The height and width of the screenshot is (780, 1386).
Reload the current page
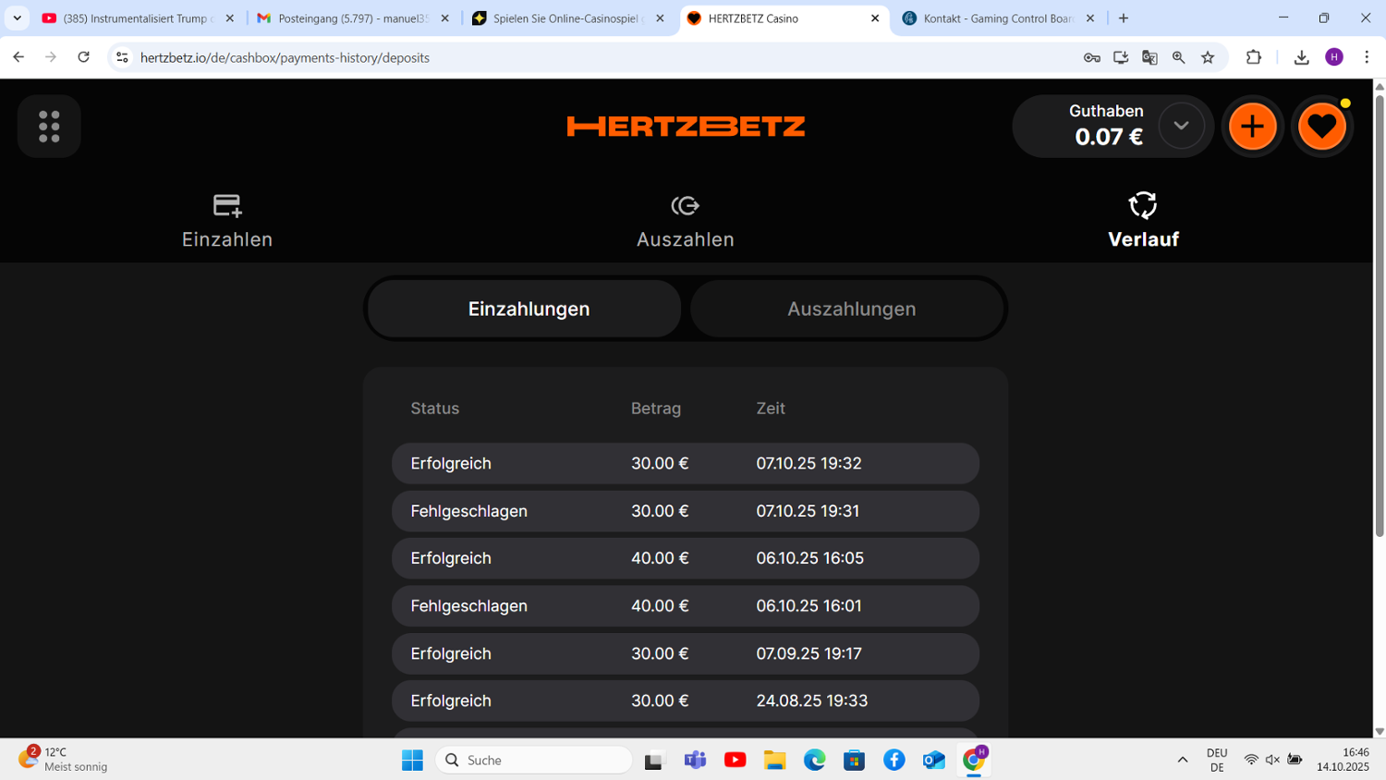pyautogui.click(x=83, y=57)
